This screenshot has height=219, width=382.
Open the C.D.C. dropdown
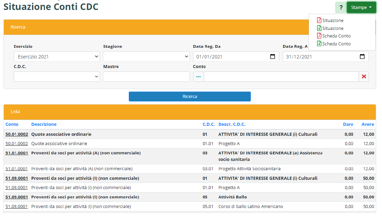point(57,77)
